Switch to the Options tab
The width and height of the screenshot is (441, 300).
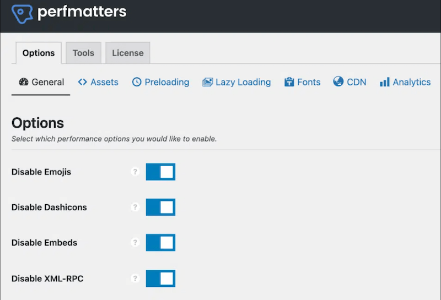click(39, 53)
